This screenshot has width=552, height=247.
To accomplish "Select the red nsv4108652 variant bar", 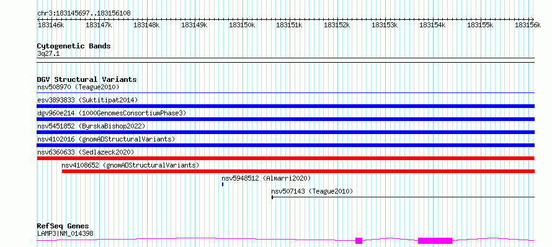I will (298, 171).
